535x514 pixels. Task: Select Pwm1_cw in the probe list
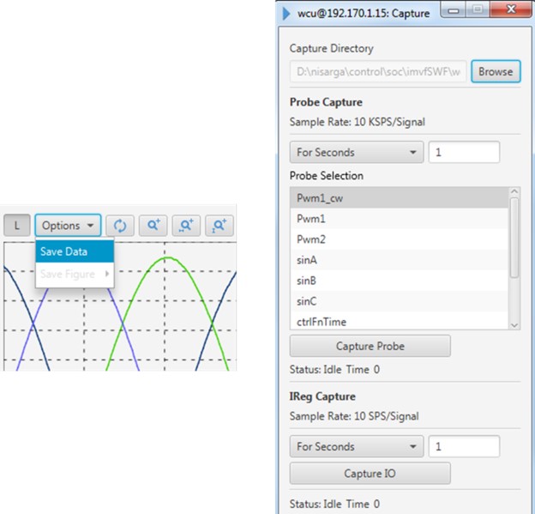pos(399,198)
